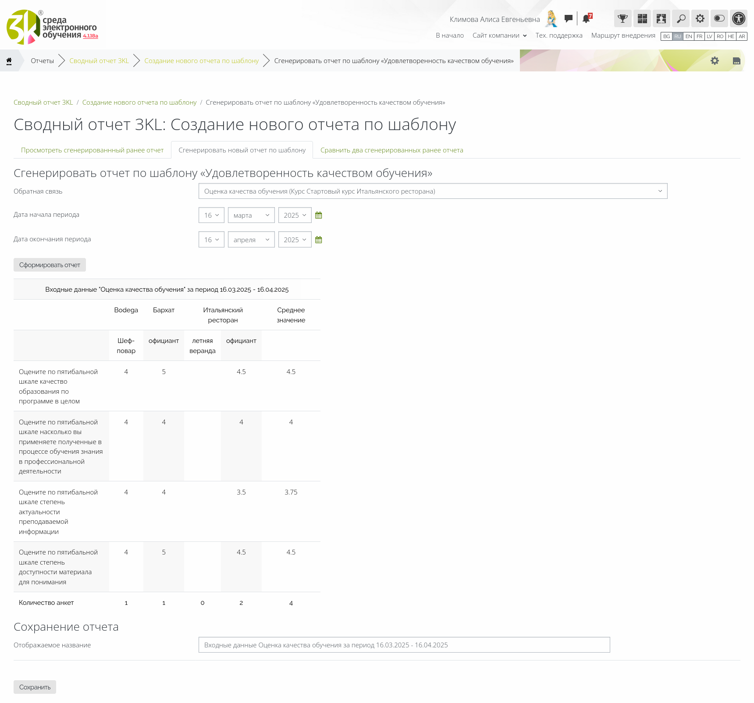This screenshot has width=754, height=703.
Task: Switch interface language to EN
Action: click(x=689, y=36)
